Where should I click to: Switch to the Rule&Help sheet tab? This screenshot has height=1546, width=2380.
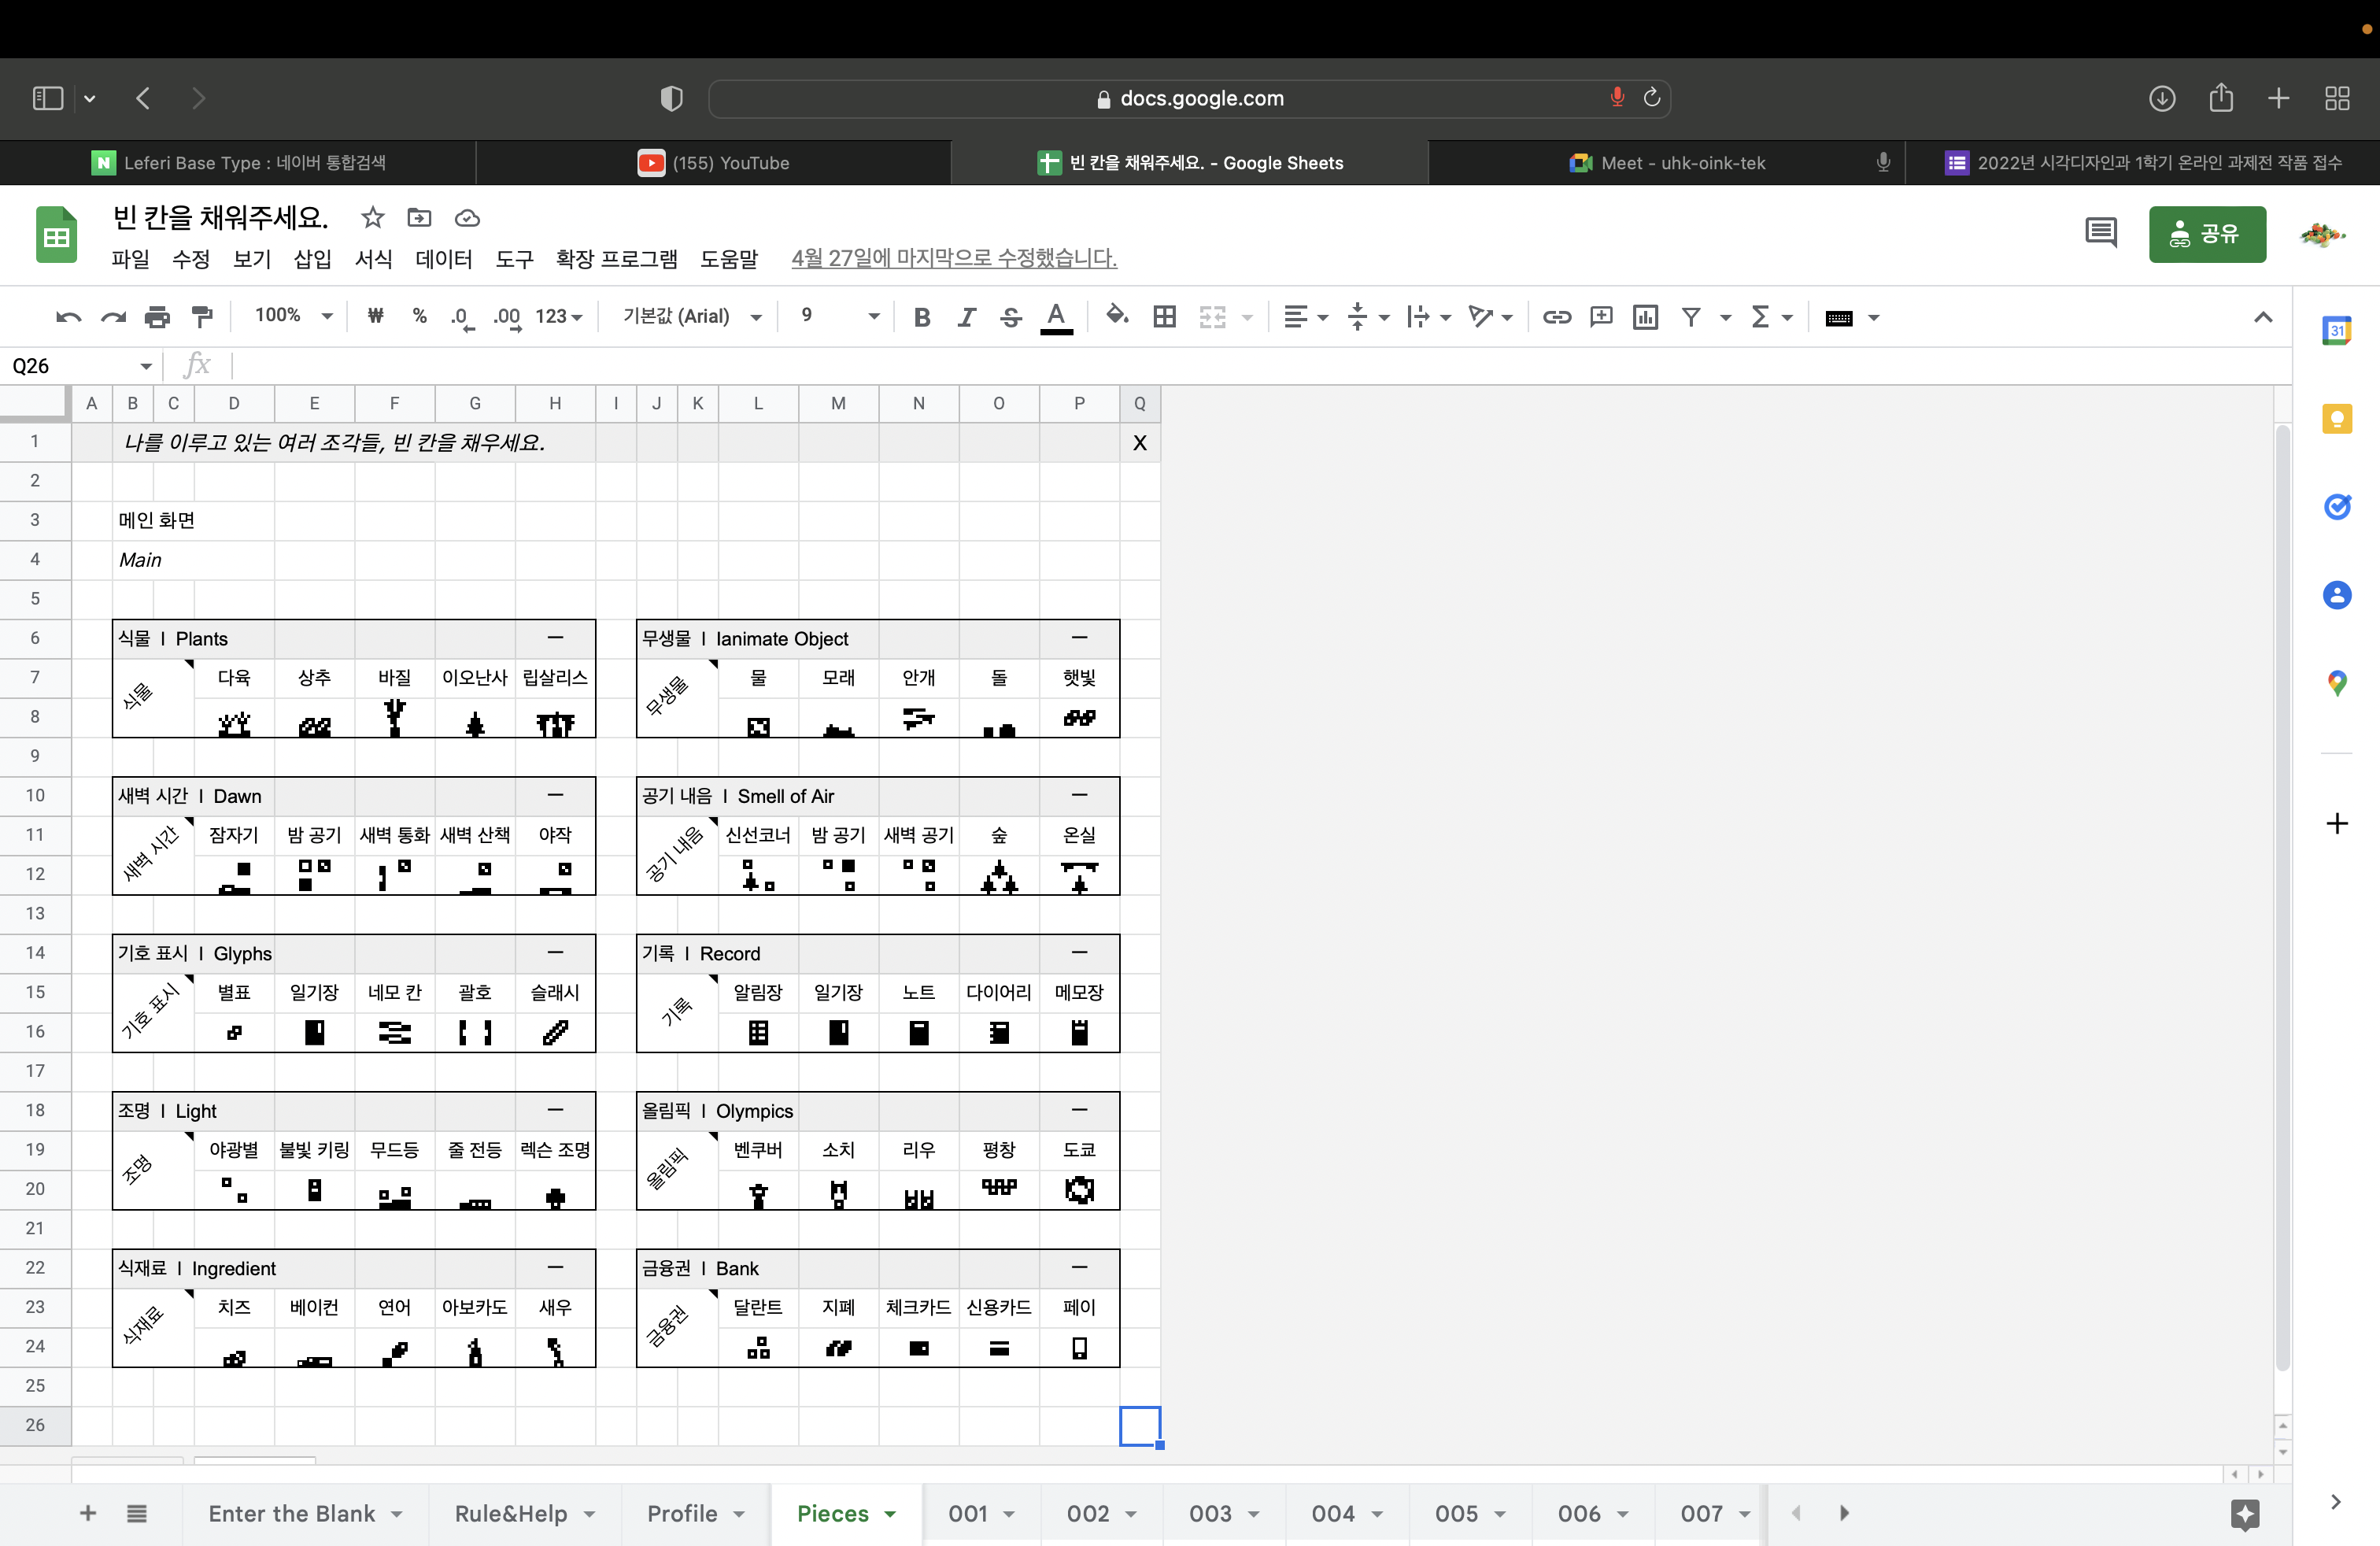tap(511, 1513)
